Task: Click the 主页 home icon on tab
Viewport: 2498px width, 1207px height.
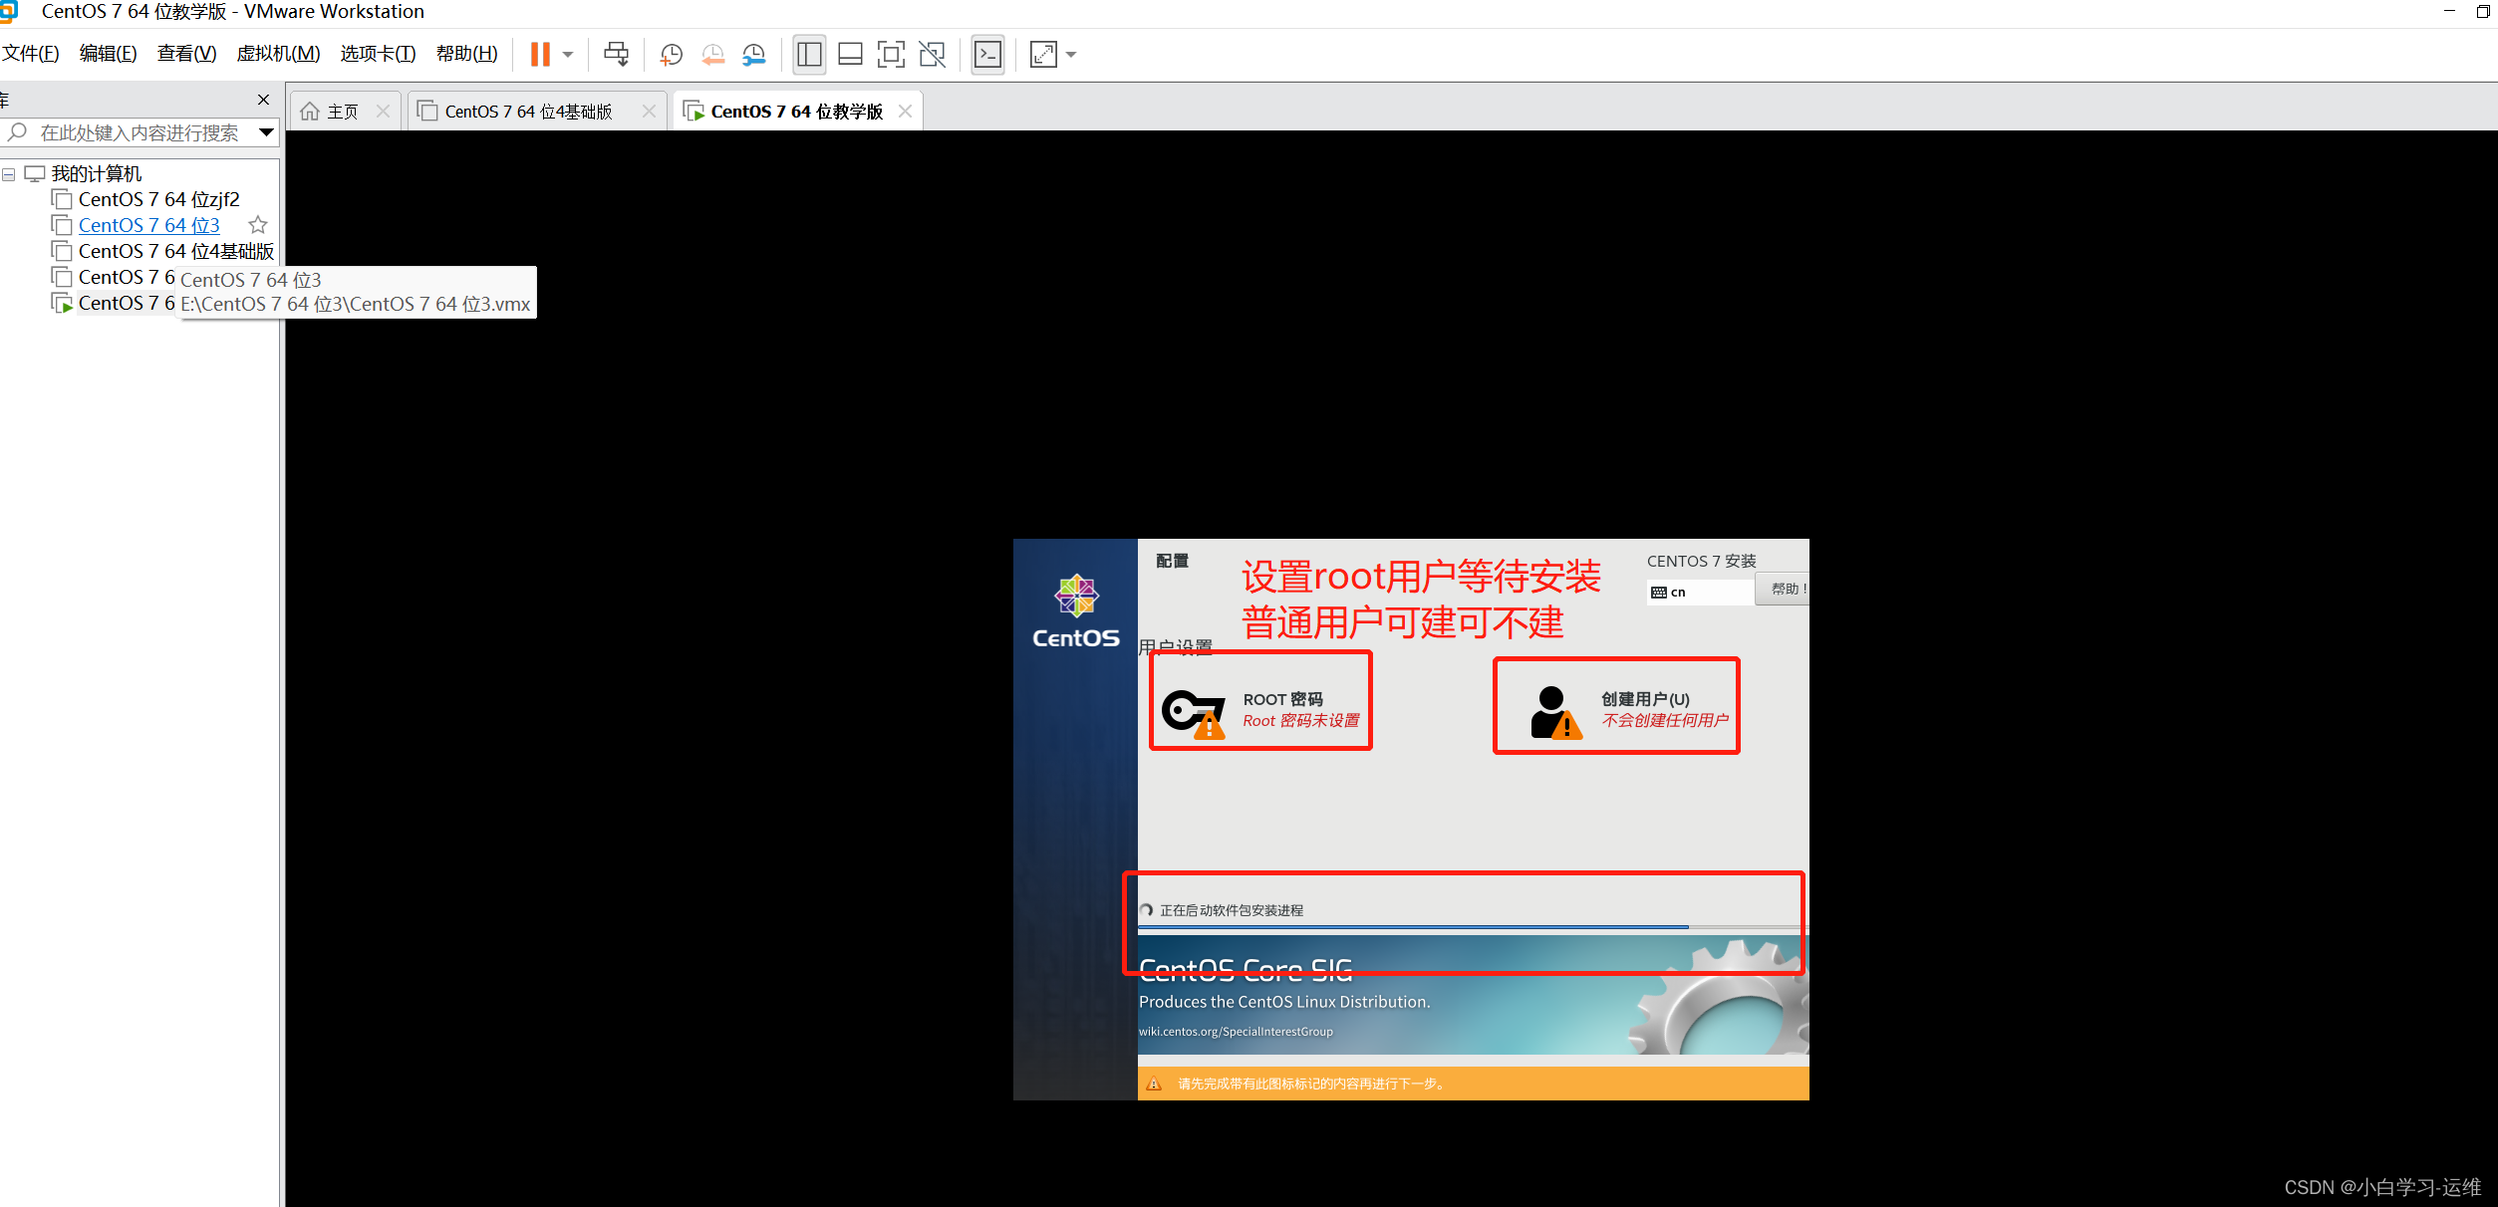Action: 310,112
